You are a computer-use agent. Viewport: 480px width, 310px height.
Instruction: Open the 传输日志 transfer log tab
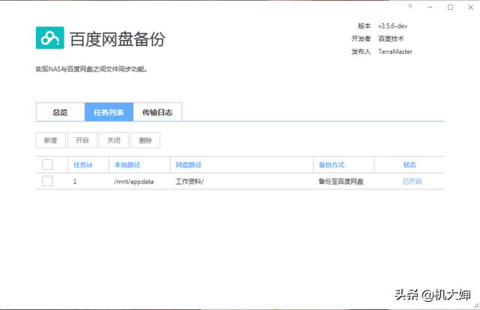coord(157,112)
